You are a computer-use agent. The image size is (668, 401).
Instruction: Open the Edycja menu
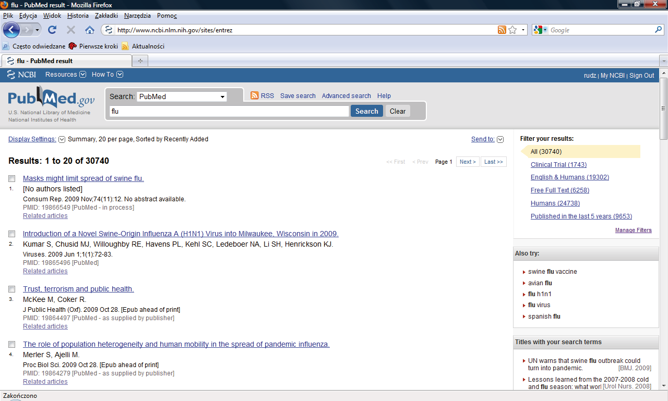[28, 16]
